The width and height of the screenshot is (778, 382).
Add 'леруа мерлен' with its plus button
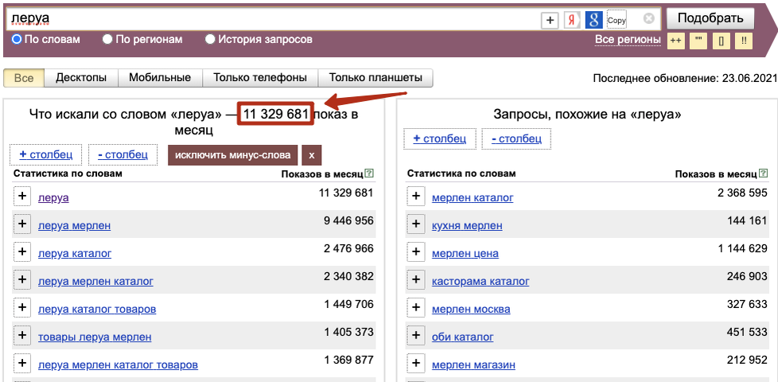pyautogui.click(x=21, y=224)
